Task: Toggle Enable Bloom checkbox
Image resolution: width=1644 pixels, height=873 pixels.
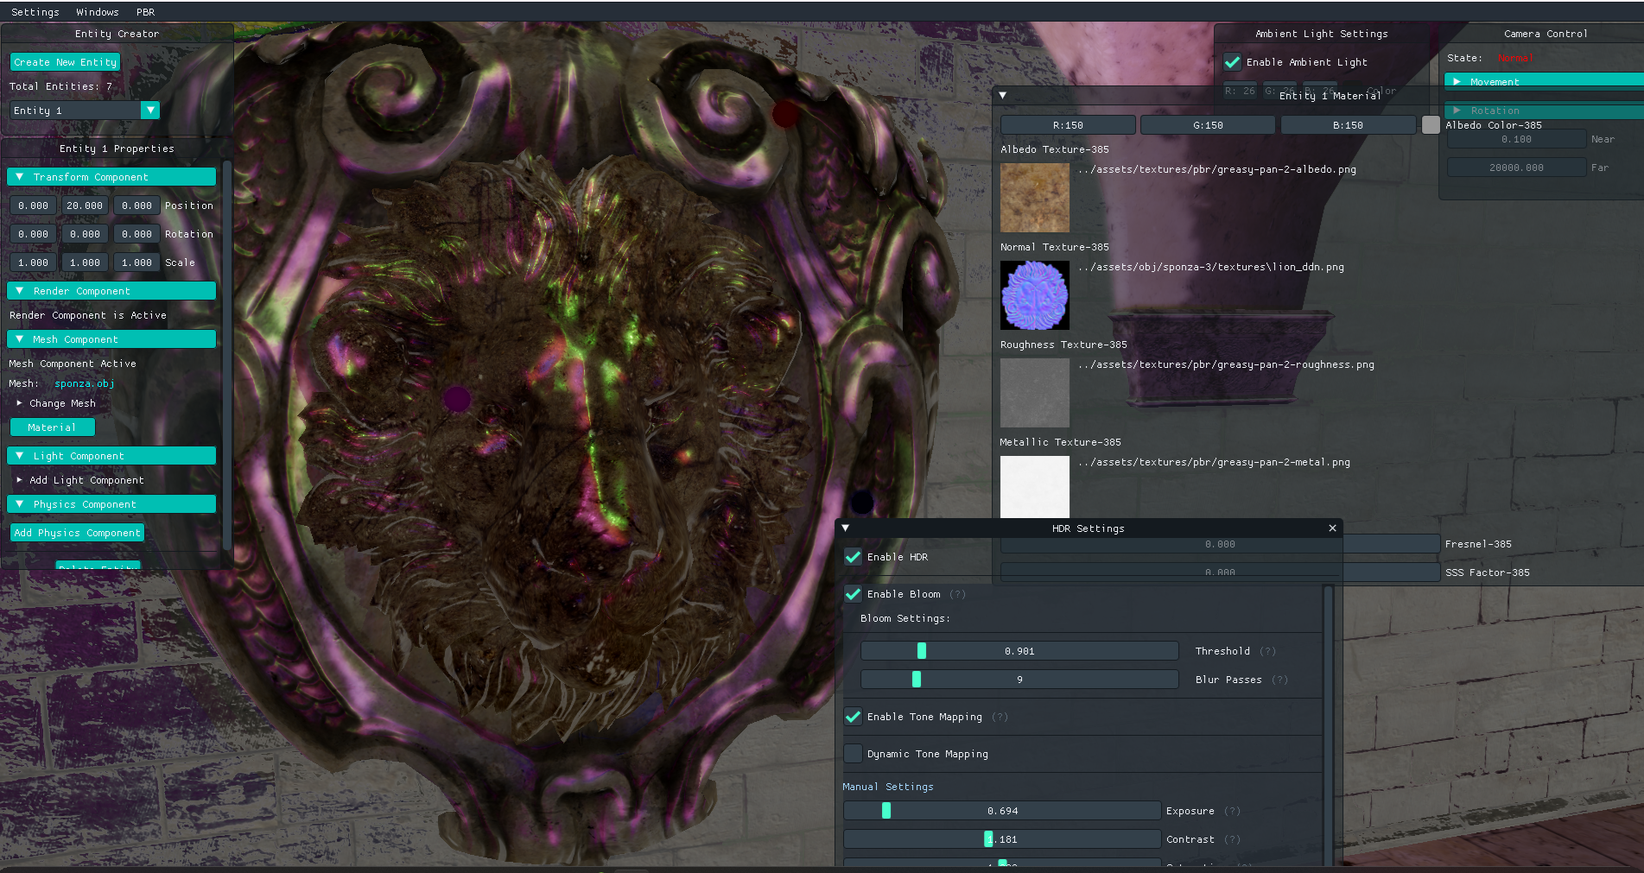Action: 853,594
